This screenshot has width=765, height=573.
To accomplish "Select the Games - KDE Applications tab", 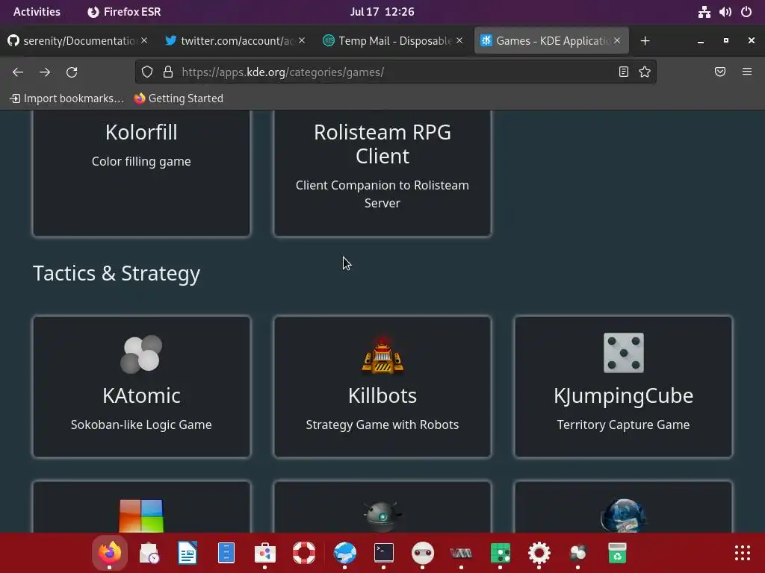I will coord(551,41).
